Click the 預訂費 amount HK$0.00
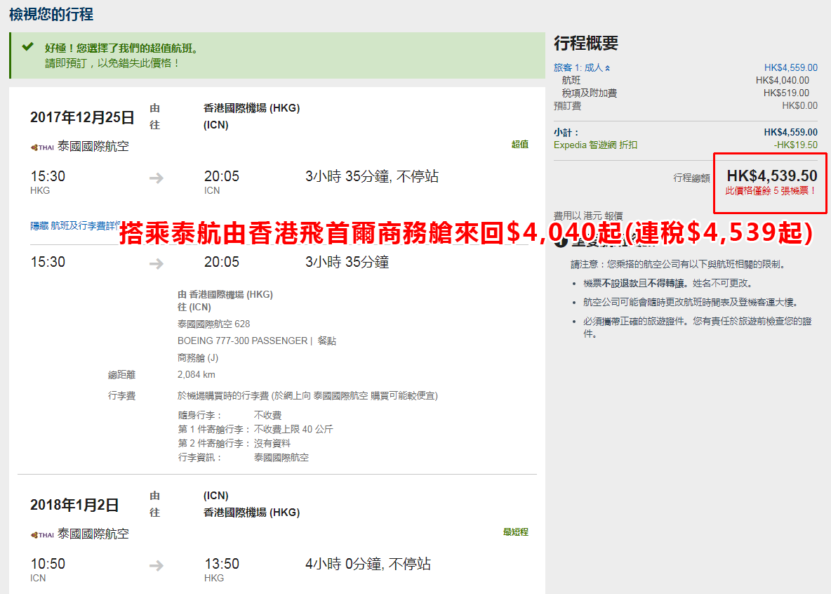The image size is (831, 594). (x=799, y=106)
